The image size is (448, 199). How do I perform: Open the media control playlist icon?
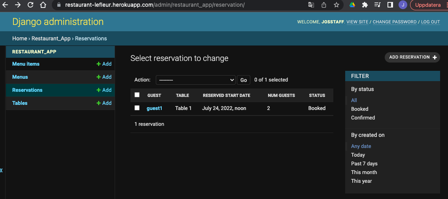[378, 5]
